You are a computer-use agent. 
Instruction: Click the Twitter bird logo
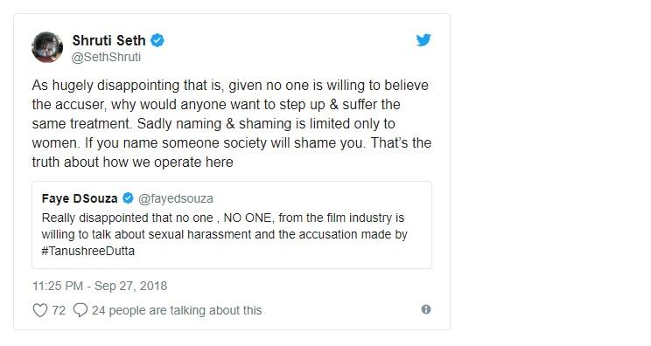(423, 40)
